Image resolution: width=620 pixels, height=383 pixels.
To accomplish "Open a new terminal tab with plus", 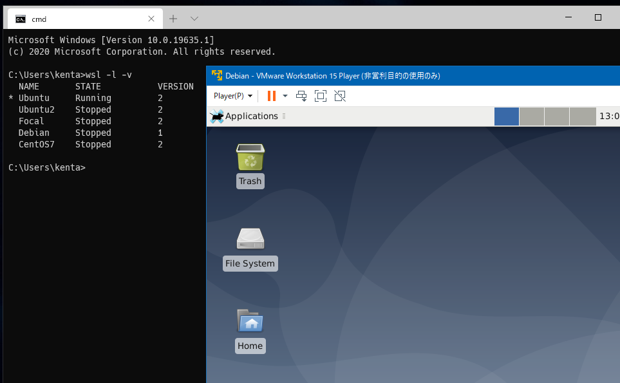I will (173, 19).
